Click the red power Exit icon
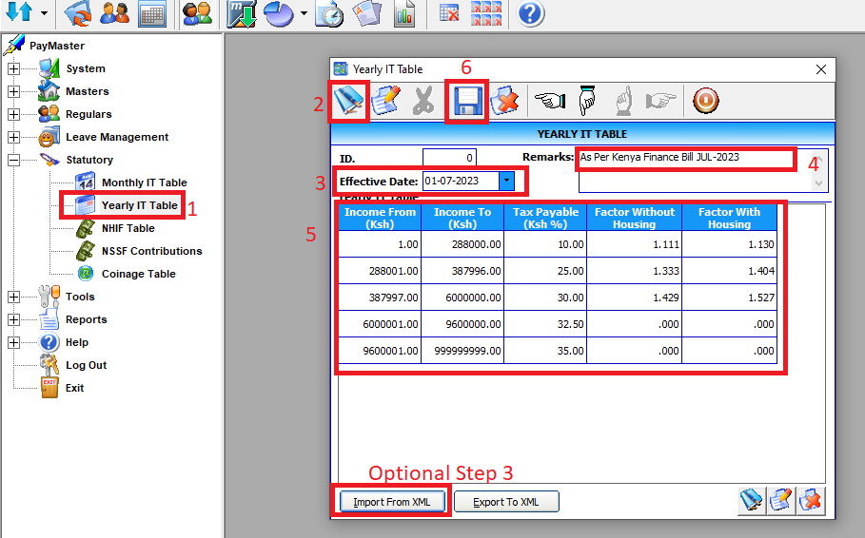This screenshot has width=865, height=538. point(705,101)
